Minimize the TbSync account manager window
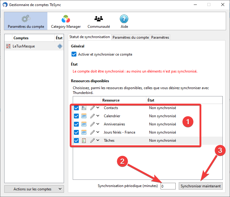 click(x=195, y=5)
